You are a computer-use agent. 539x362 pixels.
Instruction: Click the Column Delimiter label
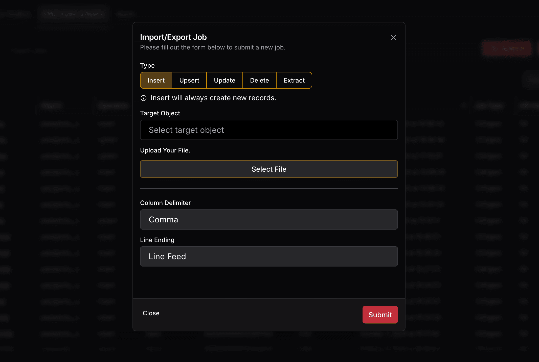pos(165,203)
